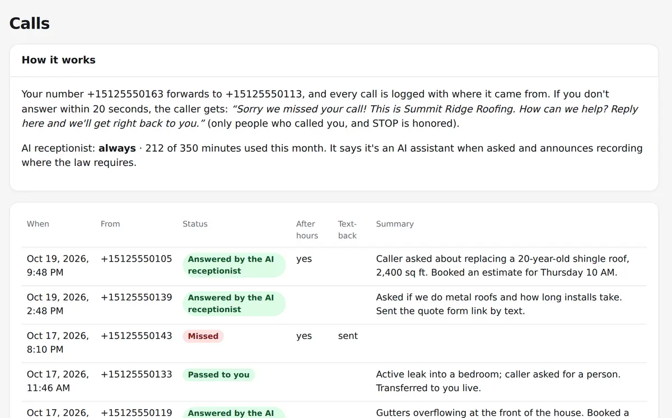Viewport: 672px width, 418px height.
Task: Click caller number +15125550105
Action: [x=137, y=259]
